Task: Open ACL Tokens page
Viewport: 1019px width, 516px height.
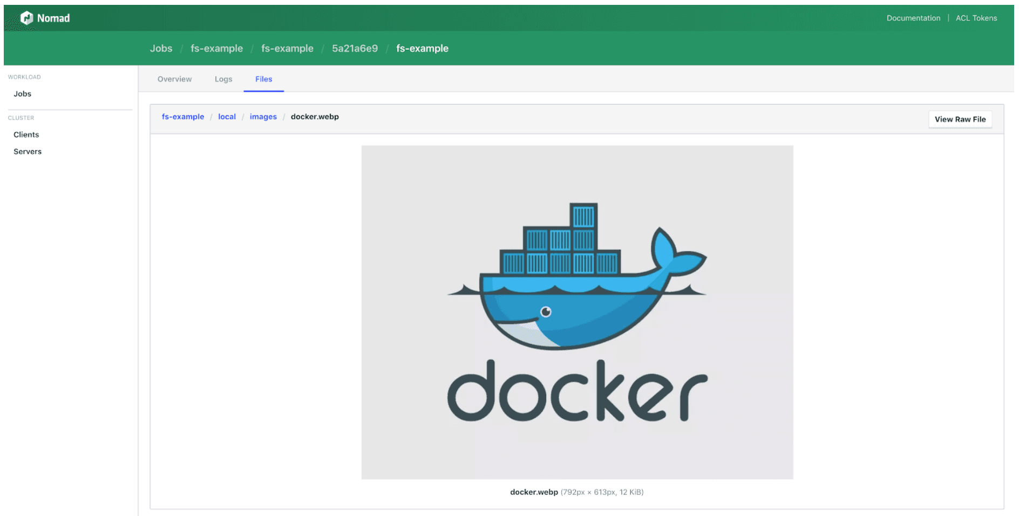Action: 976,18
